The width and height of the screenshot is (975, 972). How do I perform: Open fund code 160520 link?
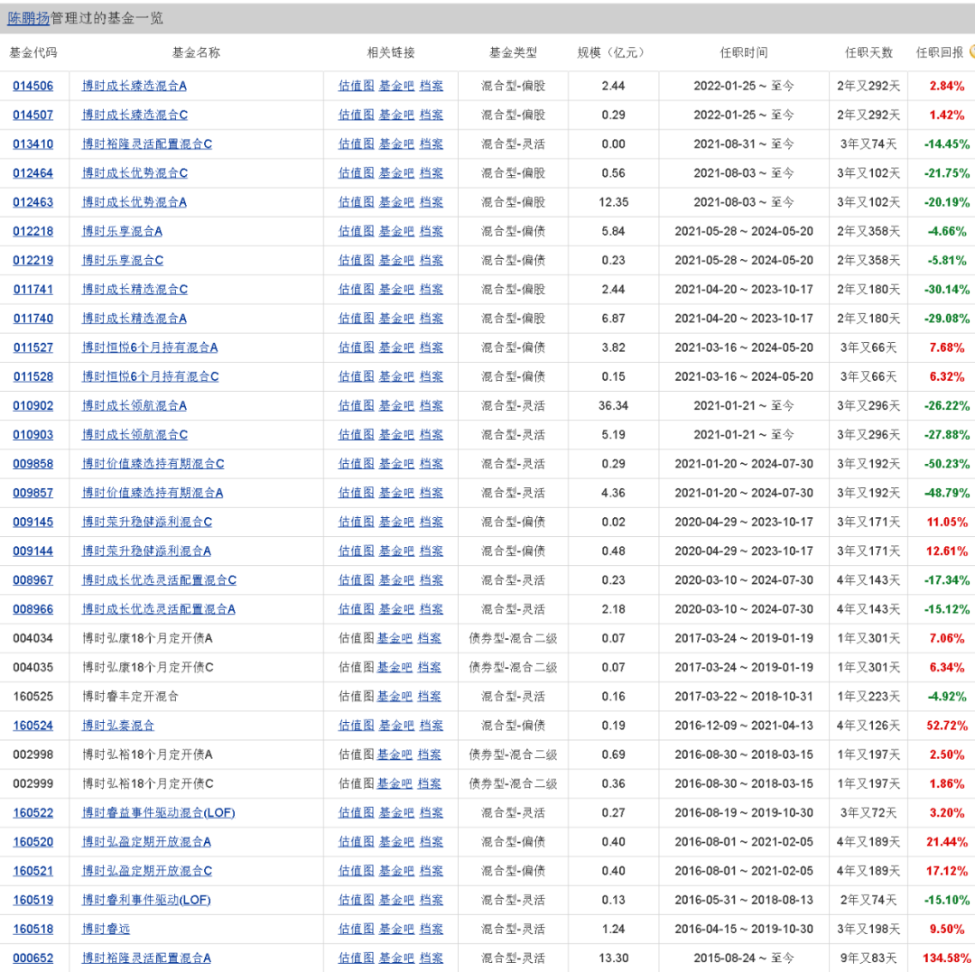pyautogui.click(x=33, y=842)
